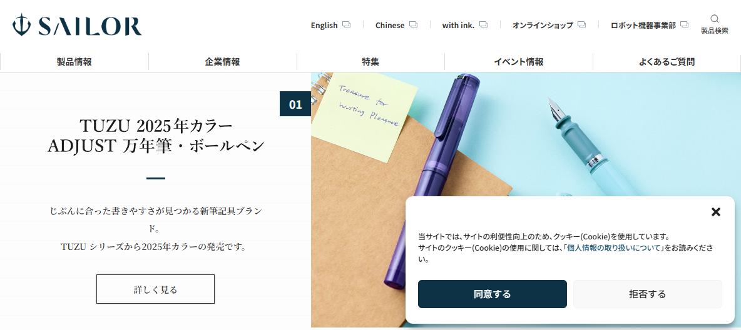Open 個人情報の取り扱いについて link
The height and width of the screenshot is (330, 741).
(x=613, y=248)
